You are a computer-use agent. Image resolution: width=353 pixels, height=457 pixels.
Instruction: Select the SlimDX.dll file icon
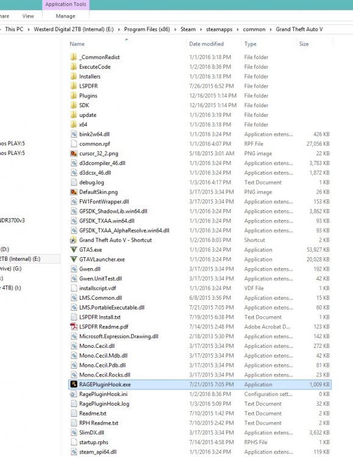tap(74, 432)
